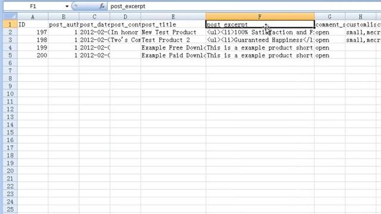Screen dimensions: 381x214
Task: Click cell A1 containing ID
Action: click(x=33, y=24)
